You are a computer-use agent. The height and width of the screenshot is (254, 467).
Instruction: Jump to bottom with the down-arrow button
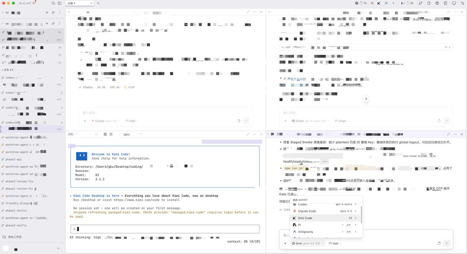pos(366,99)
